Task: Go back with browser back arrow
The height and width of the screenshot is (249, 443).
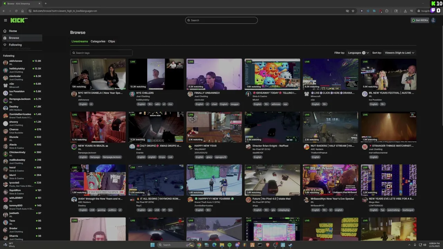Action: 4,11
